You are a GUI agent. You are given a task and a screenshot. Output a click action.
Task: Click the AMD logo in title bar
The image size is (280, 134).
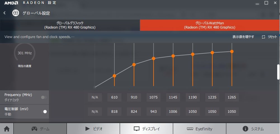coord(11,3)
